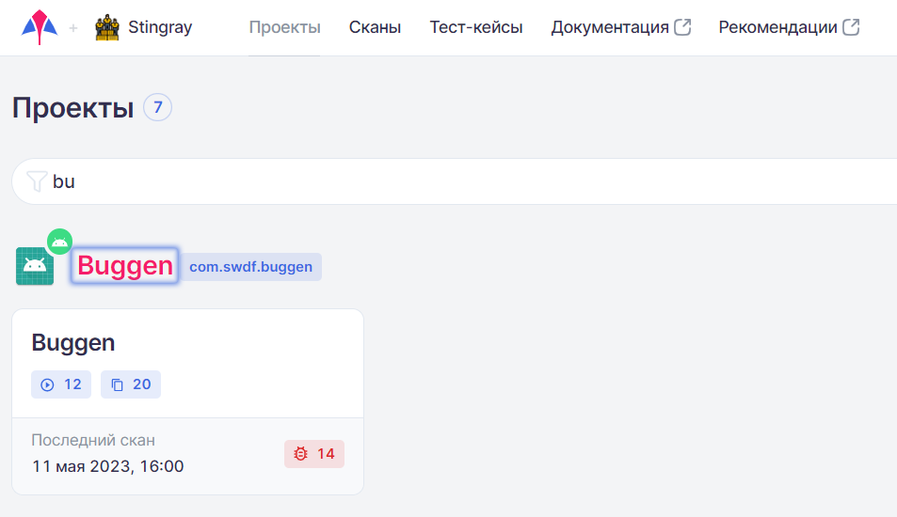This screenshot has width=897, height=517.
Task: Click the play icon in the 12 badge
Action: coord(48,384)
